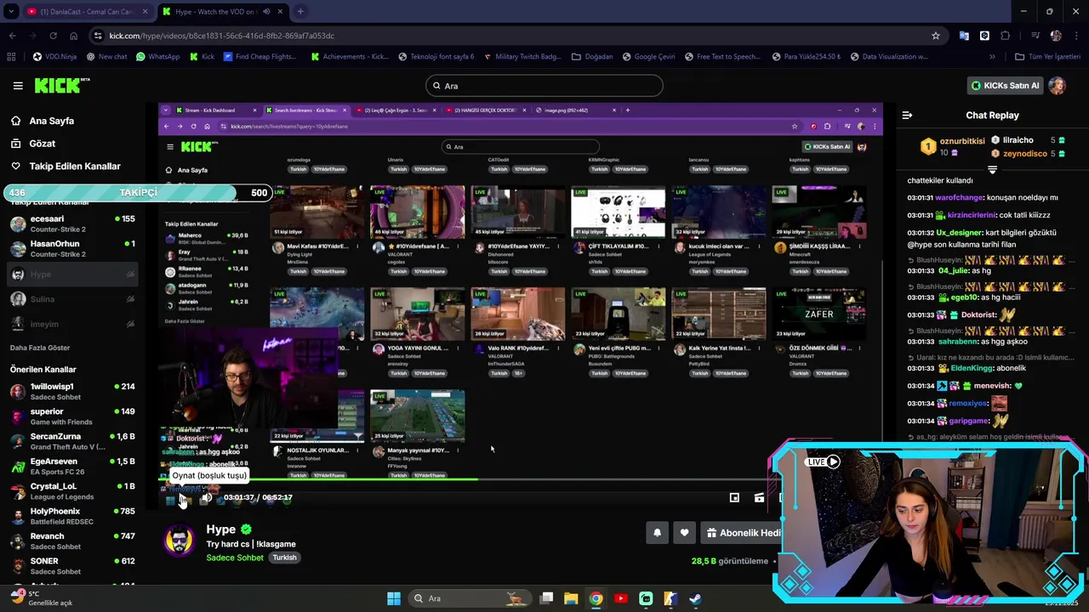Expand the chat leaderboard chevron

point(992,170)
